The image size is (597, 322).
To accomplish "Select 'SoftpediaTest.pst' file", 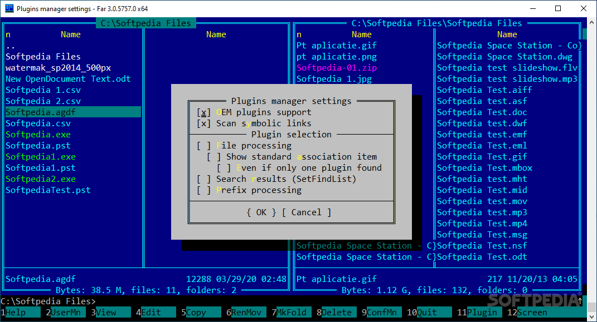I will click(48, 190).
